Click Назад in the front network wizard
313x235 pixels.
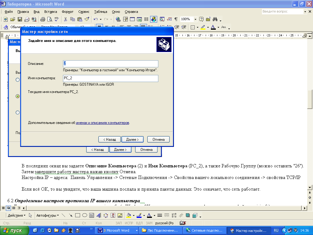coord(109,140)
